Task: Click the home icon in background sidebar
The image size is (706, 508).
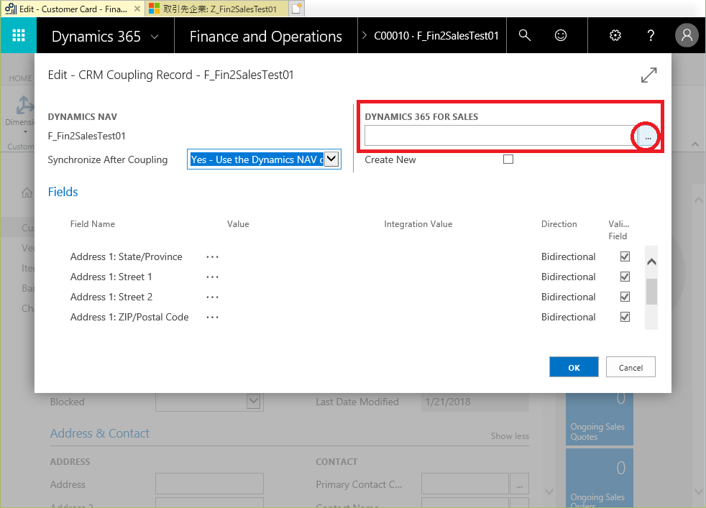Action: pyautogui.click(x=27, y=193)
